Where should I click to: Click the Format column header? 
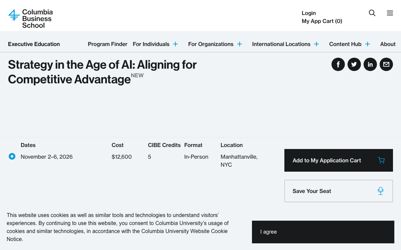pyautogui.click(x=193, y=145)
